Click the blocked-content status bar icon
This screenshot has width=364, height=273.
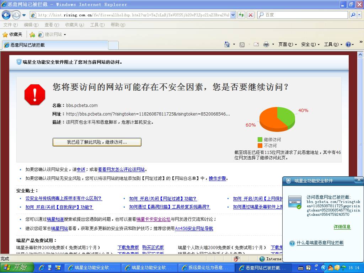236,259
